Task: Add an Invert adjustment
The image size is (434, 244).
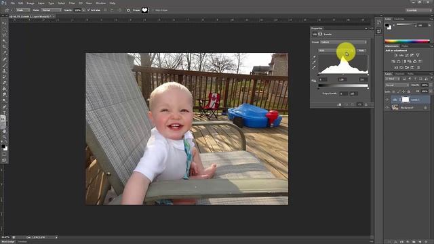Action: coord(396,68)
